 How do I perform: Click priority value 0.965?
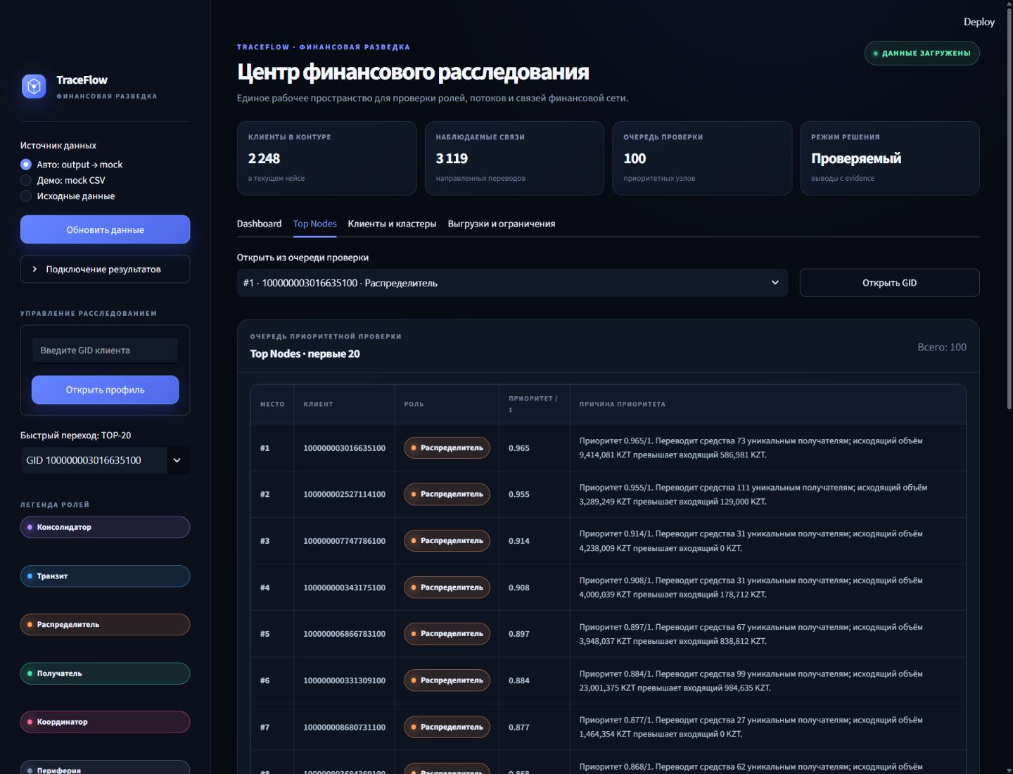pos(519,448)
